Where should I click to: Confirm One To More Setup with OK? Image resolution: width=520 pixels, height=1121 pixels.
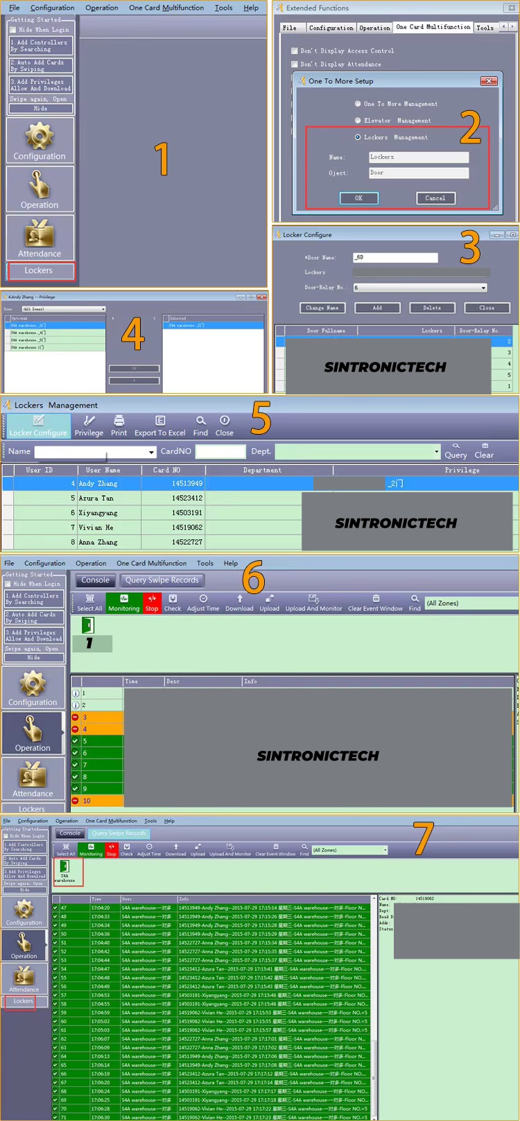(359, 198)
